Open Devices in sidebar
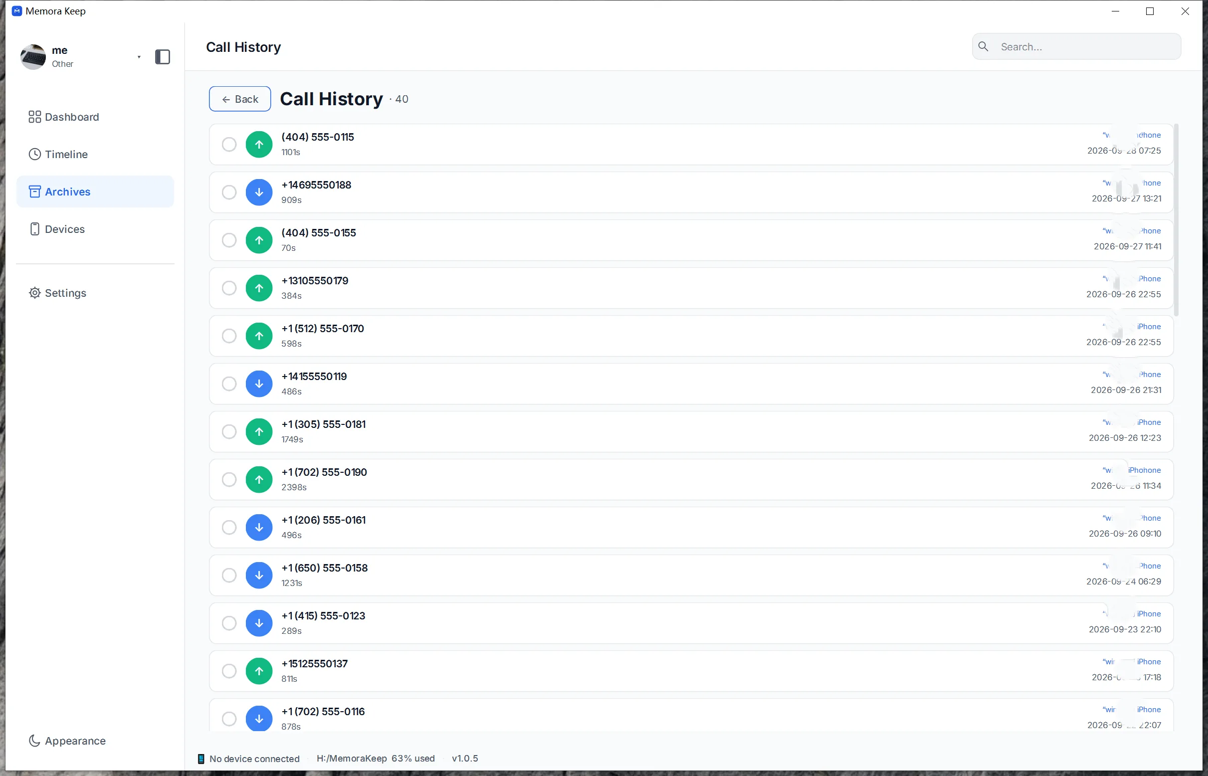1208x776 pixels. click(x=95, y=229)
